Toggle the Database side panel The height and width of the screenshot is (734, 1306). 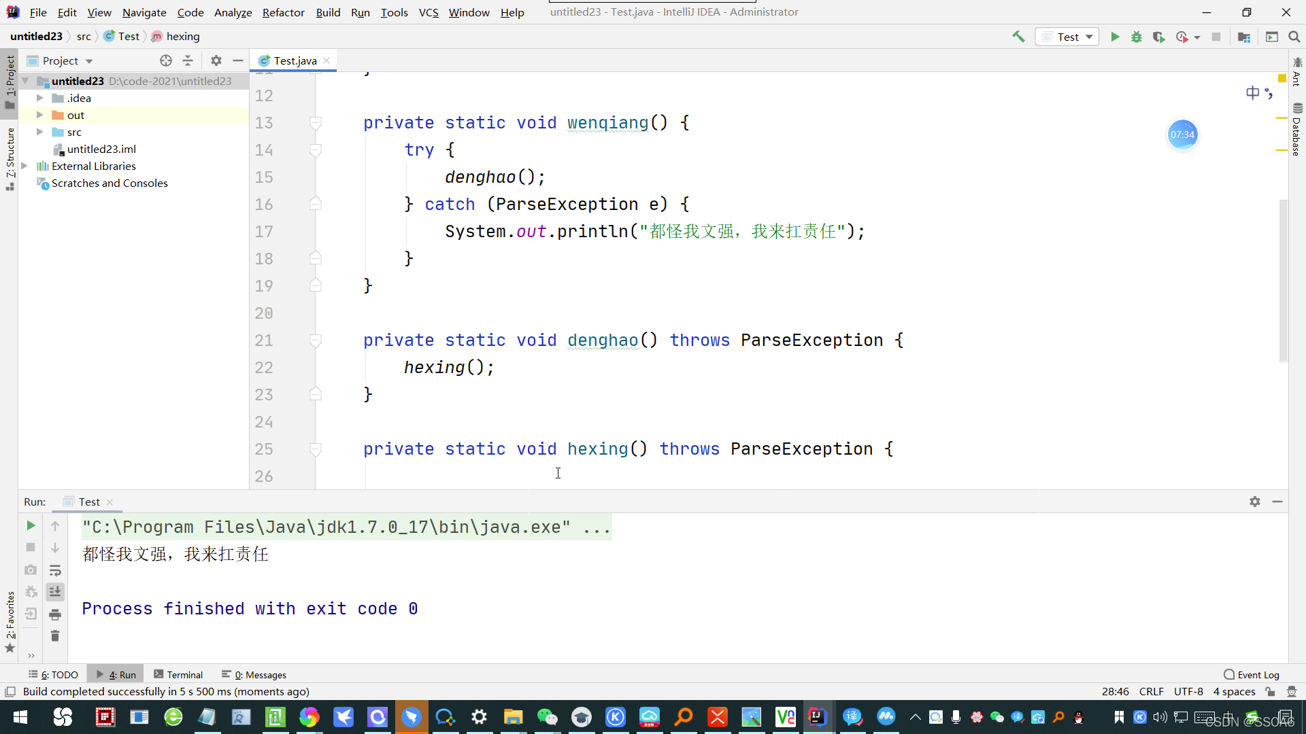1297,129
